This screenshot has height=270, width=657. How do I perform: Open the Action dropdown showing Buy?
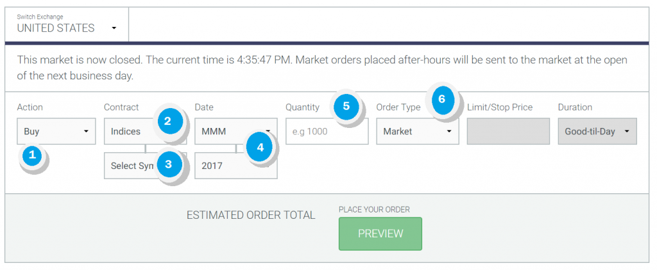click(56, 131)
